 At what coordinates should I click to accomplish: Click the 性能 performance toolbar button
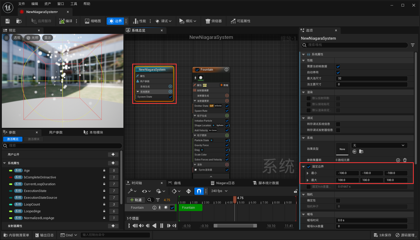pyautogui.click(x=140, y=21)
